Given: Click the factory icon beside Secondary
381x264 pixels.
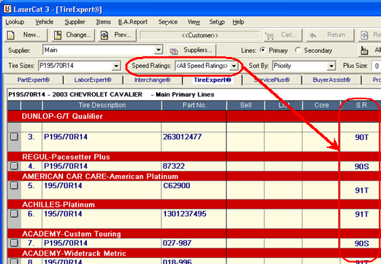Looking at the screenshot, I should coord(364,51).
